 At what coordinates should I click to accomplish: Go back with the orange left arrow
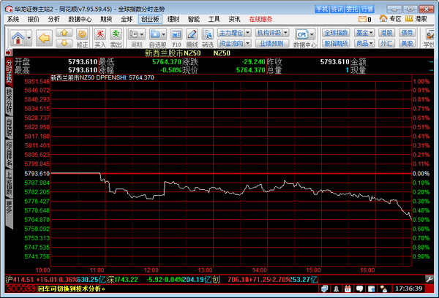coord(44,37)
